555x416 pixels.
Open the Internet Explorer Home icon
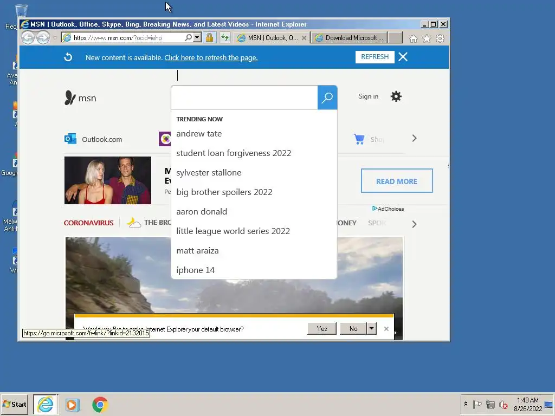pos(413,38)
